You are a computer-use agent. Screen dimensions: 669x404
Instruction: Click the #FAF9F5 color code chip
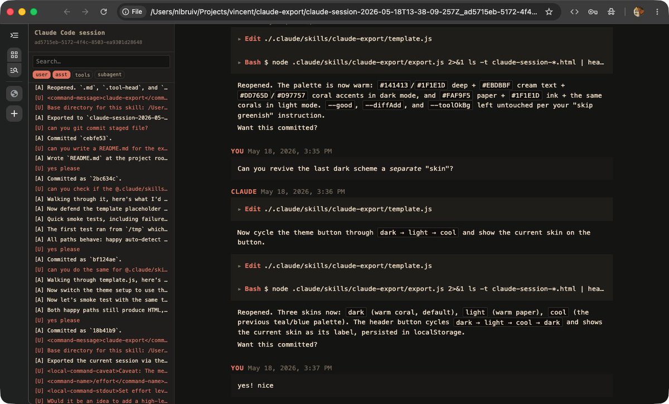(x=455, y=95)
